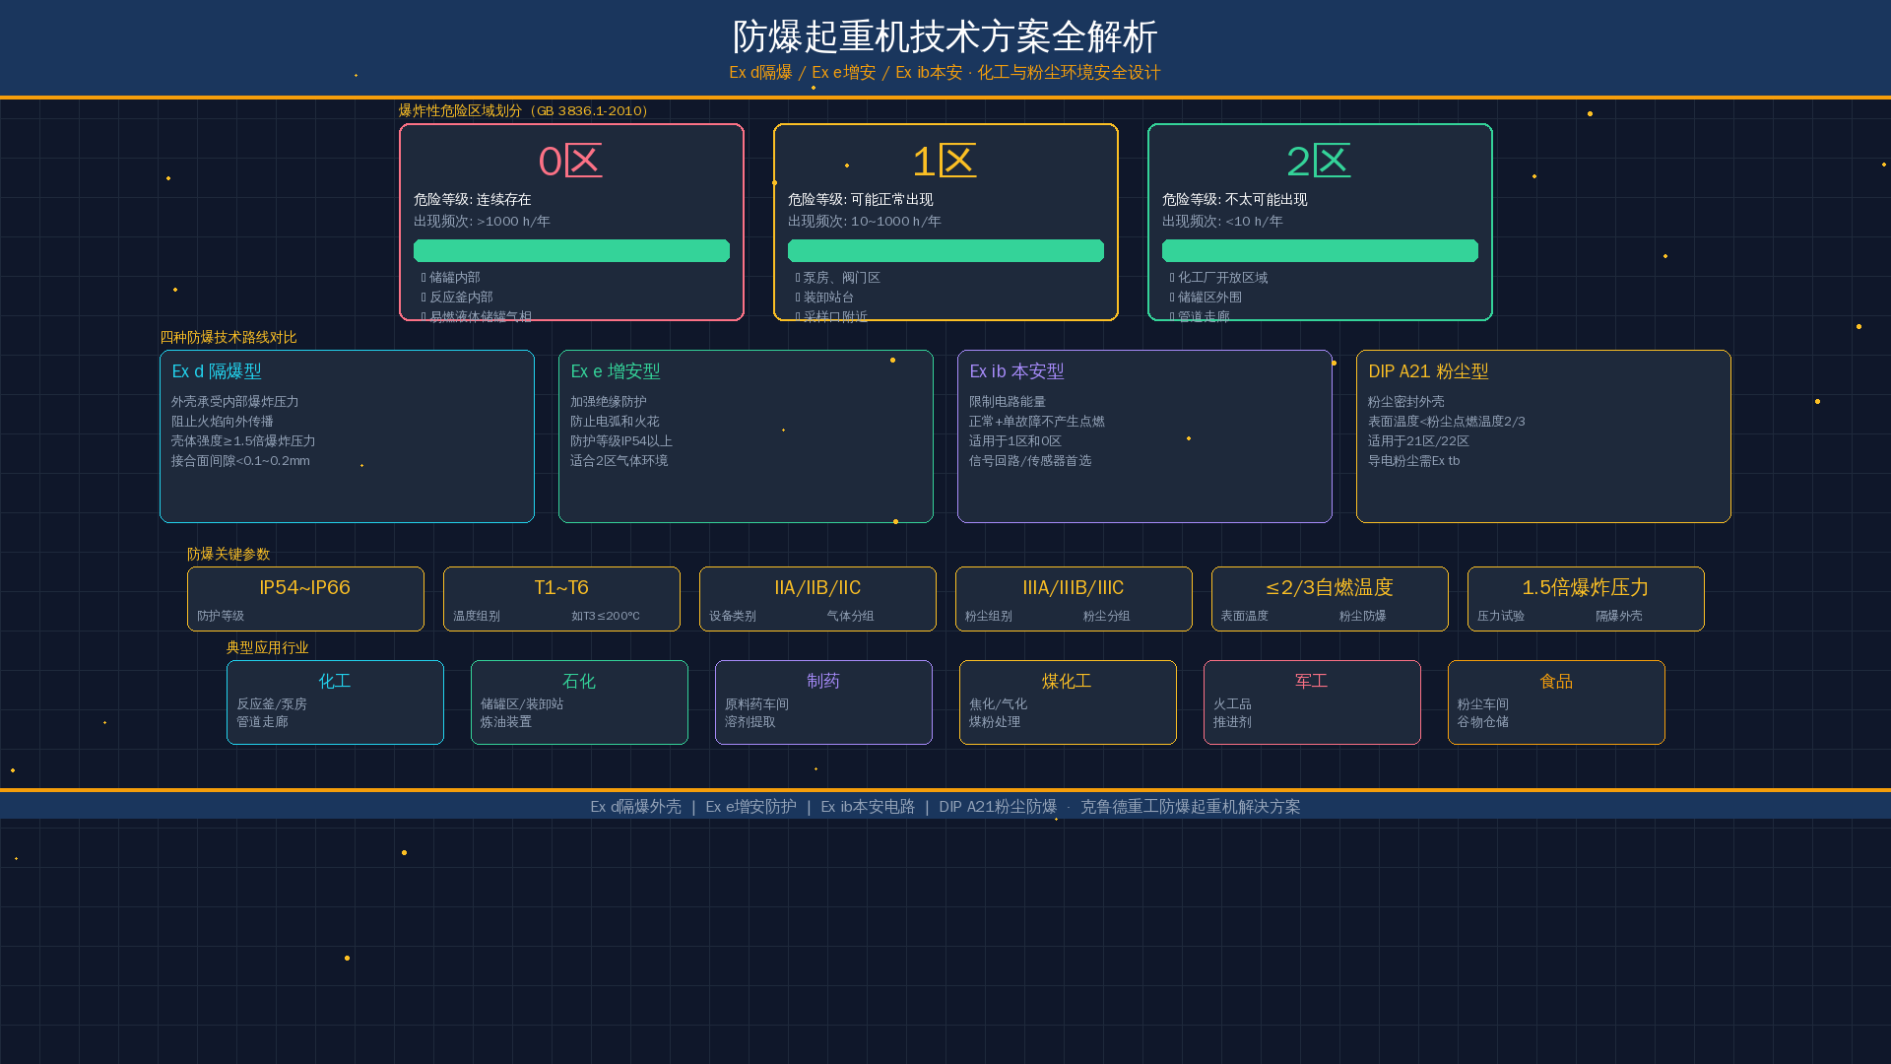
Task: Click the 装卸站台 list item
Action: [825, 298]
